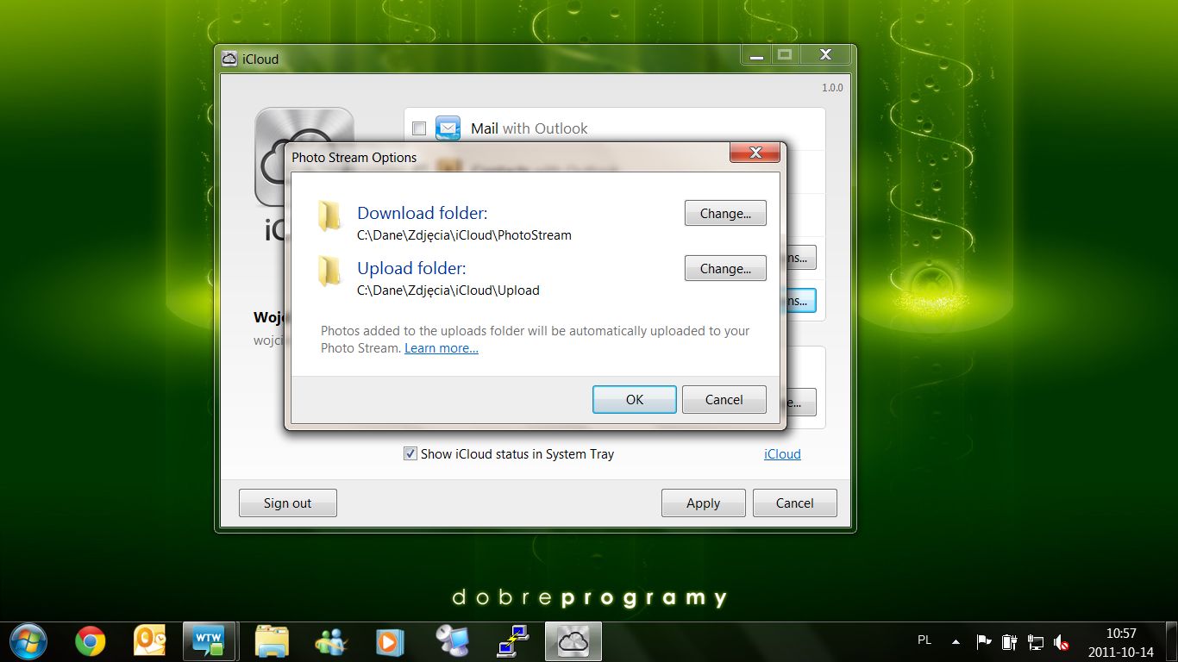Open the PuTTY taskbar icon
The height and width of the screenshot is (662, 1178).
(x=512, y=641)
